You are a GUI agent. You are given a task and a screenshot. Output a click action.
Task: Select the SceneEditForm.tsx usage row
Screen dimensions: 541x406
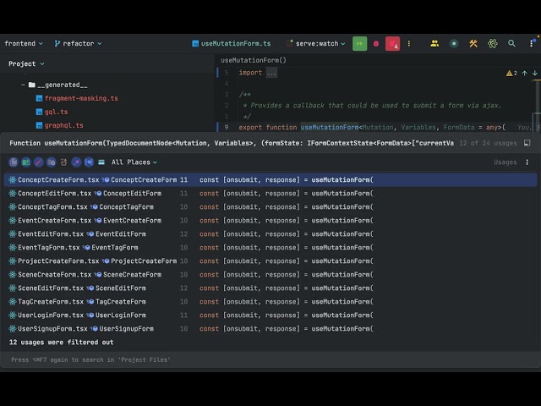pyautogui.click(x=270, y=288)
